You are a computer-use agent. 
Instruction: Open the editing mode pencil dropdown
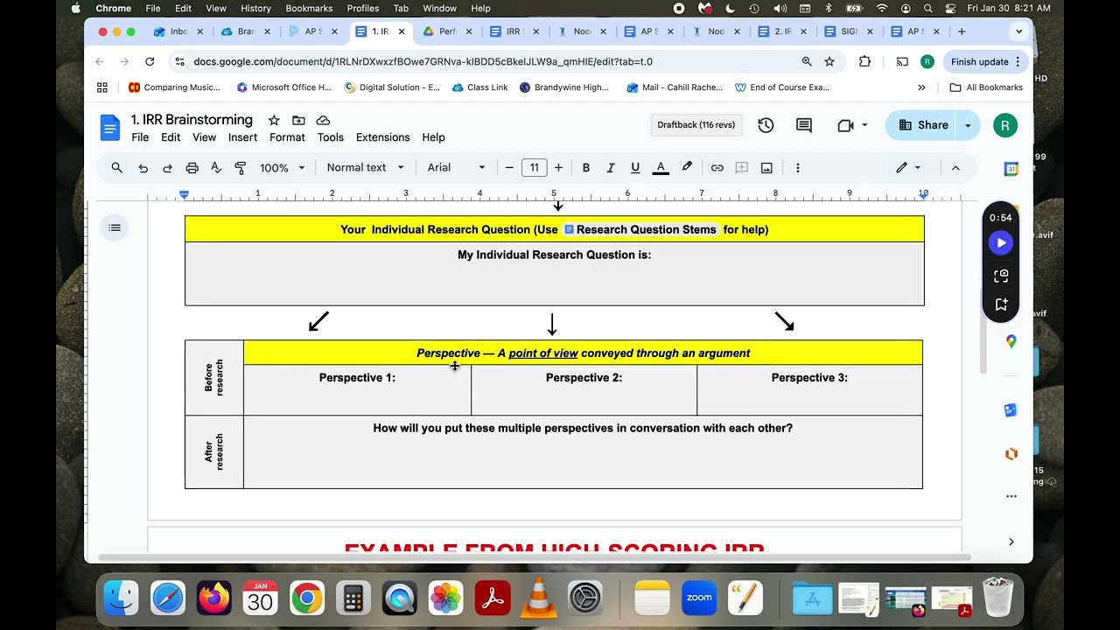coord(908,168)
